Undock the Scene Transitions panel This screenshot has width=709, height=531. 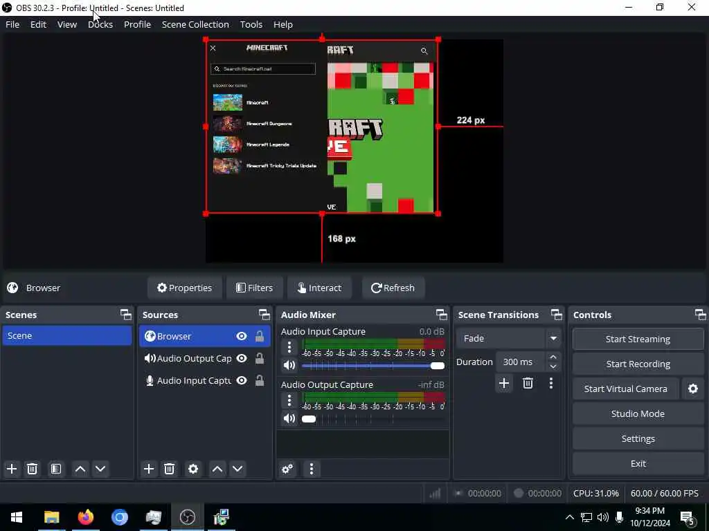point(556,315)
